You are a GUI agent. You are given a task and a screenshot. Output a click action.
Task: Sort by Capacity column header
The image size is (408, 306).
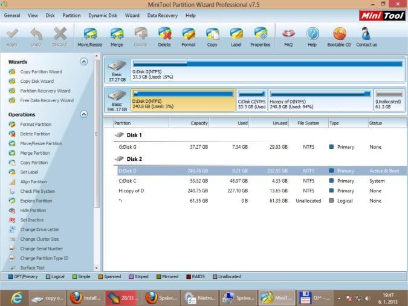pyautogui.click(x=189, y=123)
